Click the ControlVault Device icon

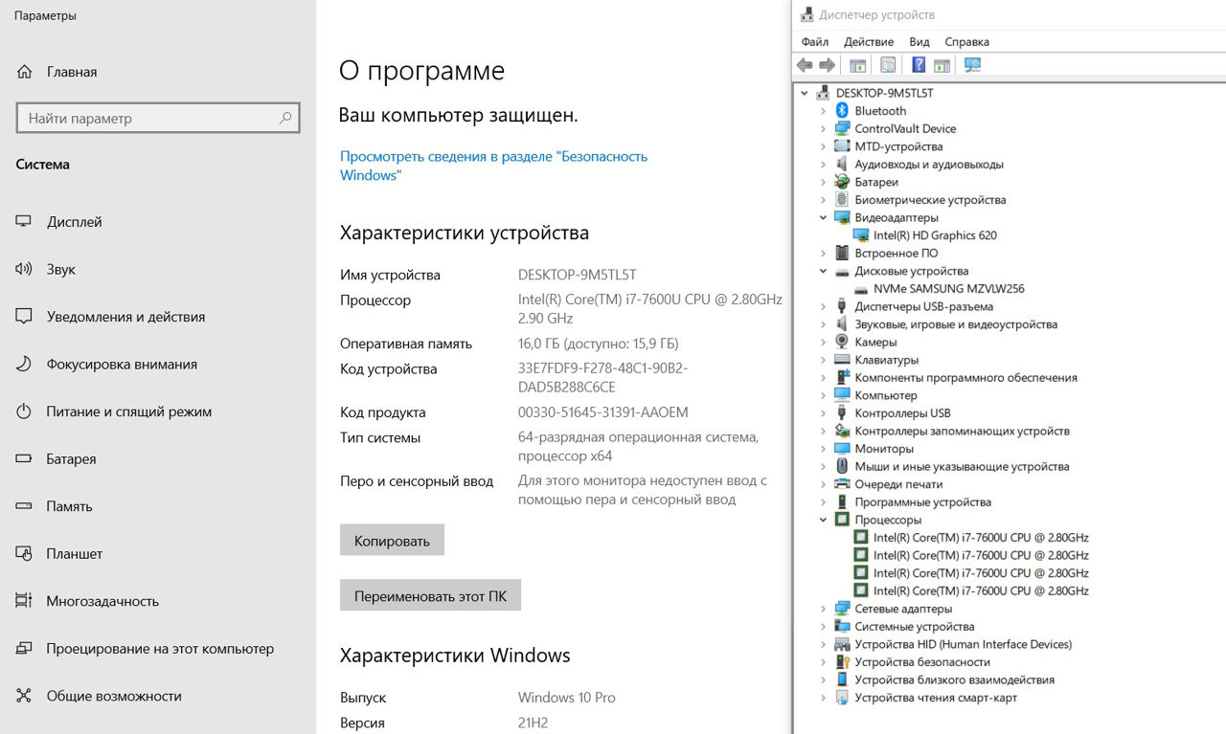pos(842,128)
